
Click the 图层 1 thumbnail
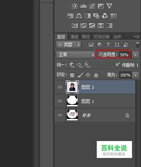72,101
